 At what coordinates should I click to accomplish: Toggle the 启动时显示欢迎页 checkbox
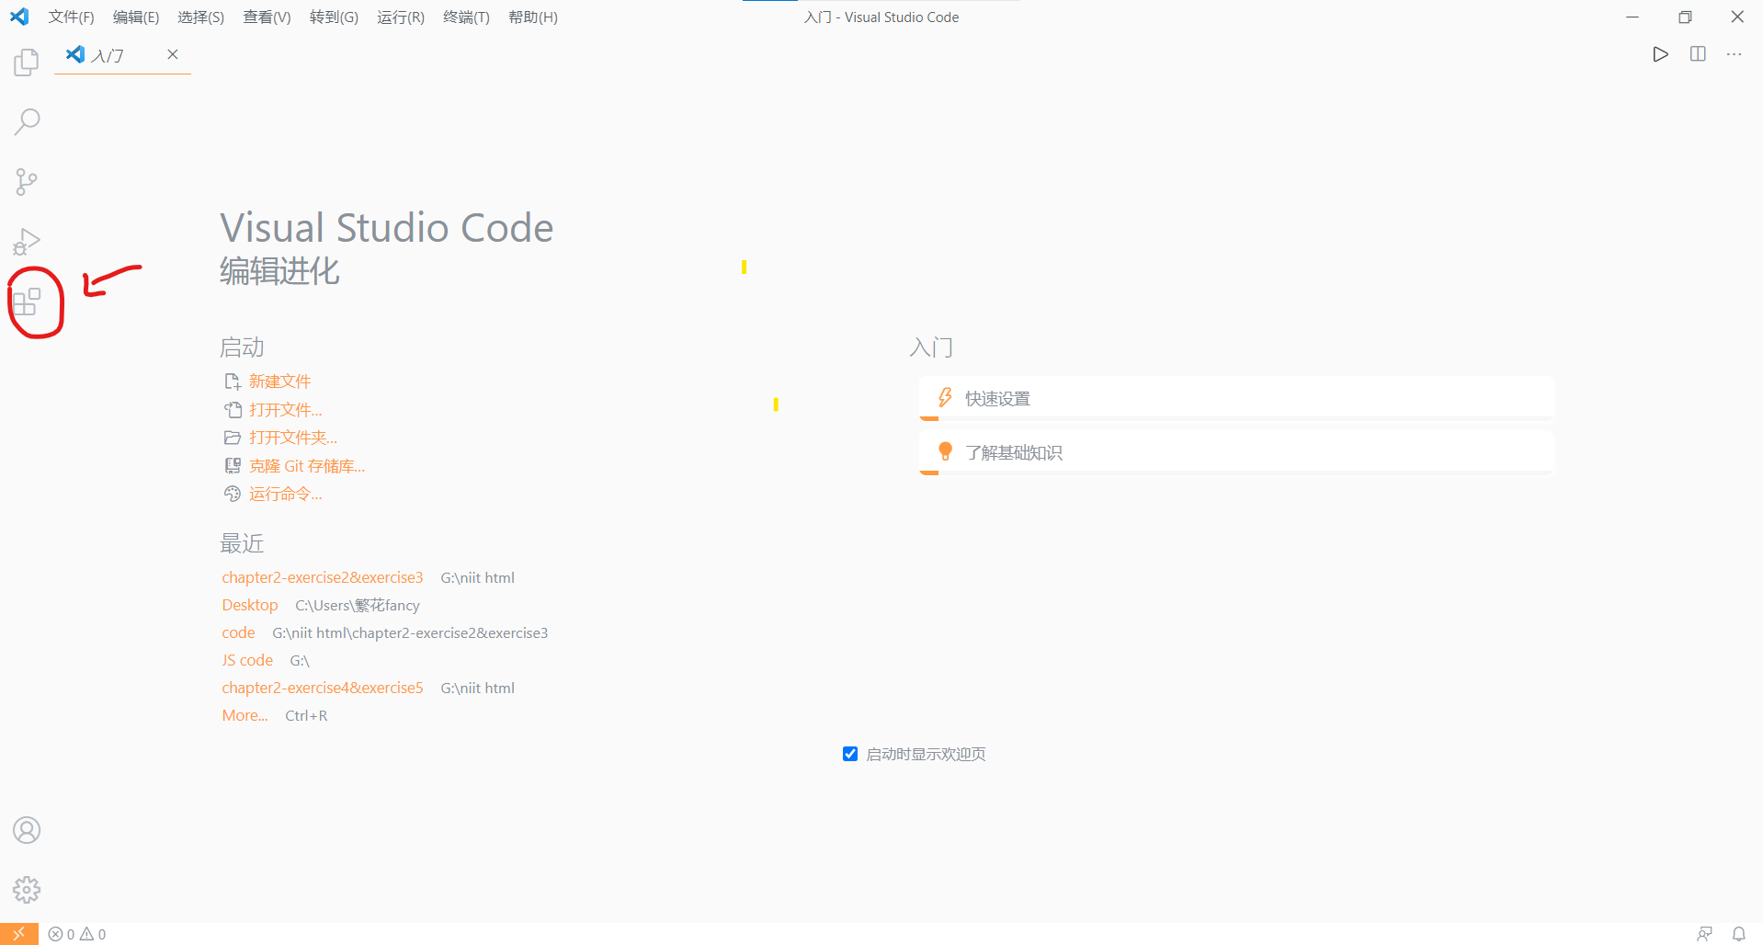tap(850, 754)
